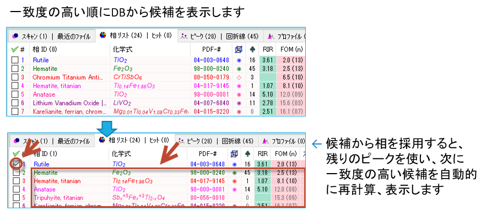Viewport: 481px width, 211px height.
Task: Click PDF number 00-050-0179
Action: (212, 77)
